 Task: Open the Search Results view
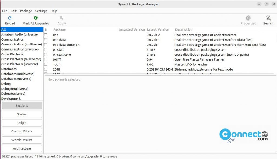coord(22,140)
